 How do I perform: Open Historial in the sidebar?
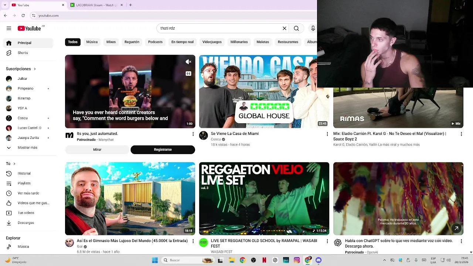[x=29, y=173]
